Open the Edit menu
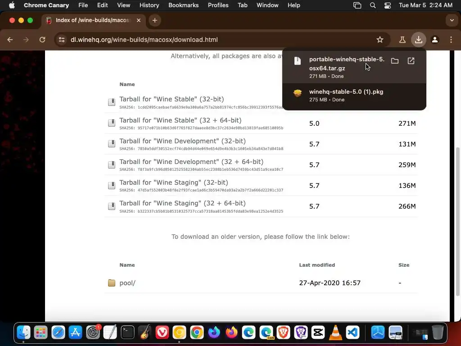 [102, 5]
